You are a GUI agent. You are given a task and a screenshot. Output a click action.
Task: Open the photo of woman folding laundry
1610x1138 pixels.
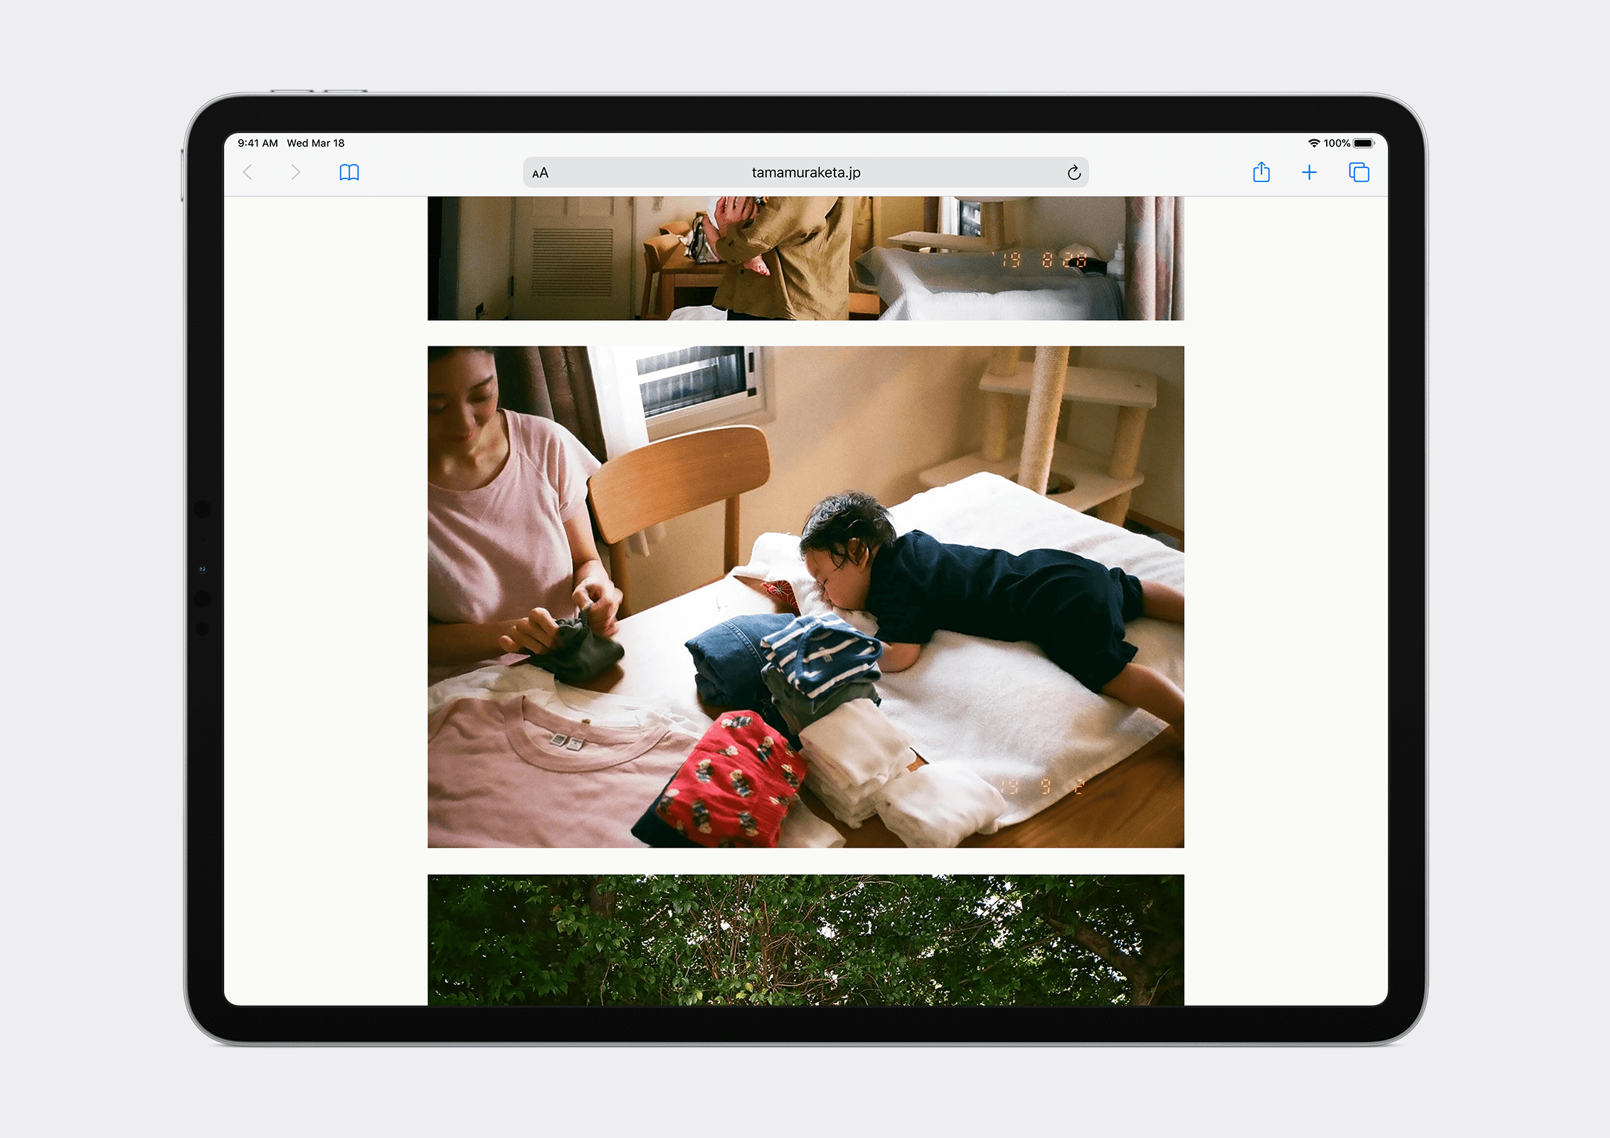tap(805, 596)
